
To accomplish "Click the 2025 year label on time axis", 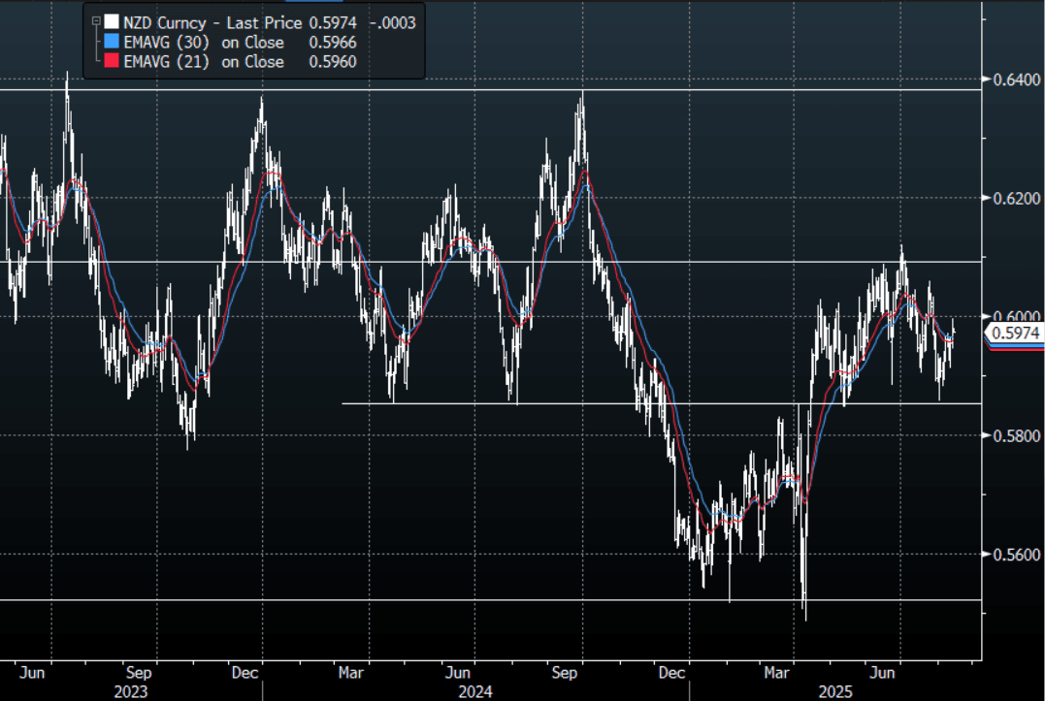I will [x=834, y=691].
